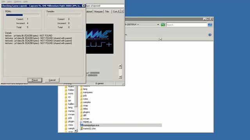250x140 pixels.
Task: Click the folder tree scroll down arrow
Action: [76, 131]
